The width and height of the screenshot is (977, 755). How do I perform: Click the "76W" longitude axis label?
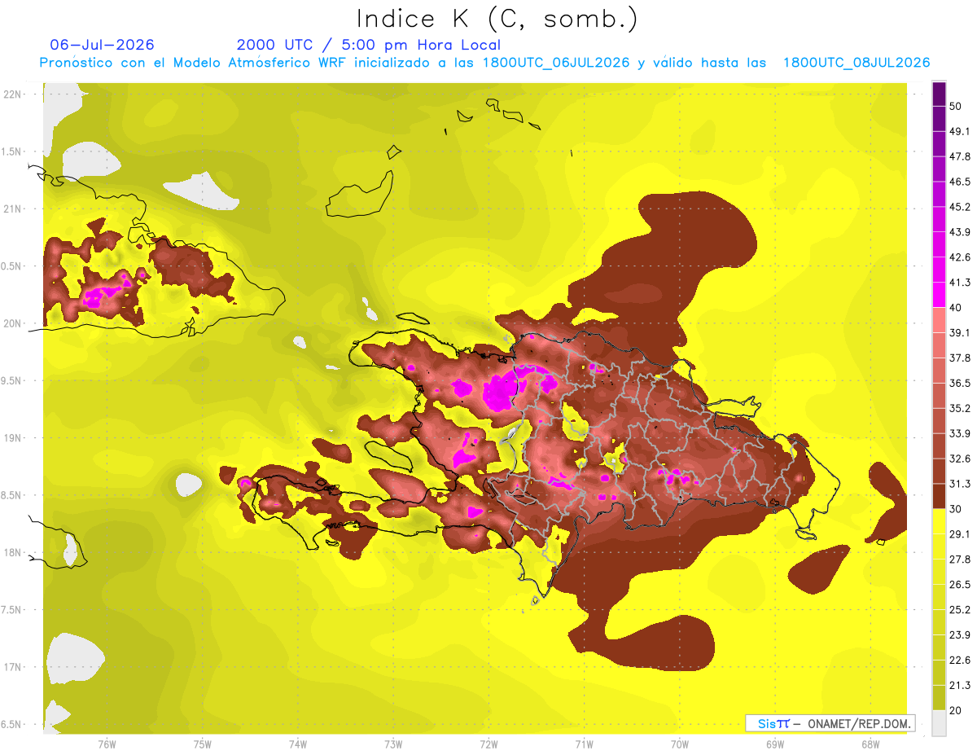click(107, 744)
